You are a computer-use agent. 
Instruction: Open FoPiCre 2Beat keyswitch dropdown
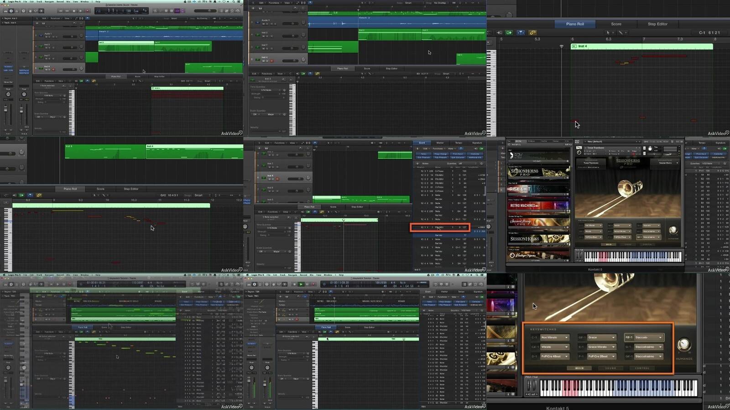601,356
